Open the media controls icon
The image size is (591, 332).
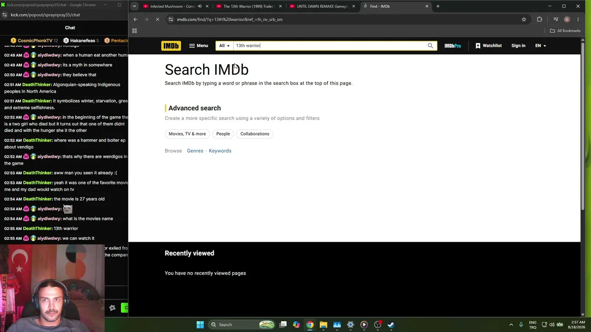555,19
